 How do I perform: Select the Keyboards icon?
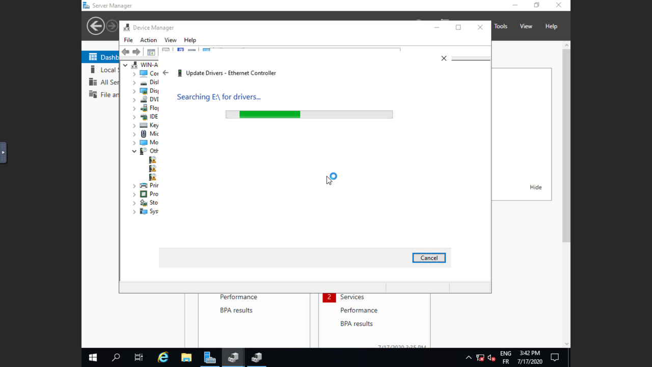144,125
